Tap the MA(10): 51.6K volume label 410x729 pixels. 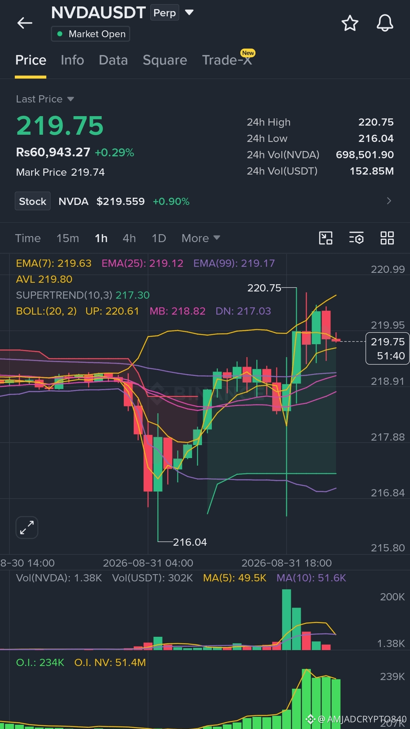(311, 578)
